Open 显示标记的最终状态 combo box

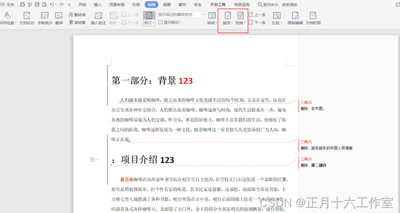coord(181,14)
